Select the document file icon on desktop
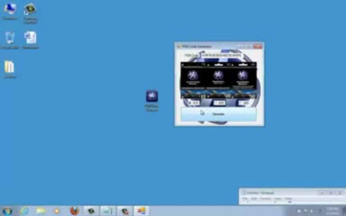The width and height of the screenshot is (346, 216). click(30, 40)
